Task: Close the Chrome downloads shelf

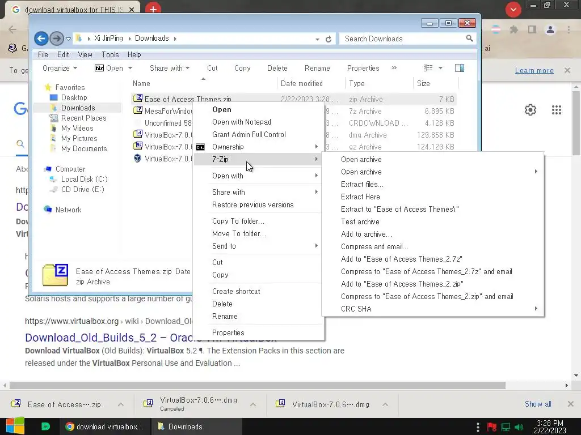Action: (571, 404)
